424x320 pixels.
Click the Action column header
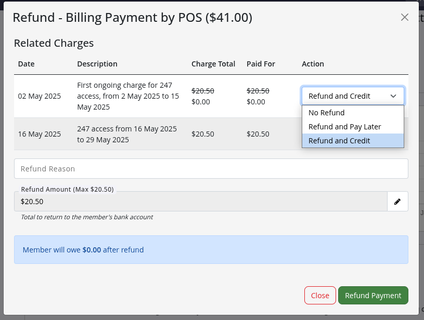tap(313, 64)
